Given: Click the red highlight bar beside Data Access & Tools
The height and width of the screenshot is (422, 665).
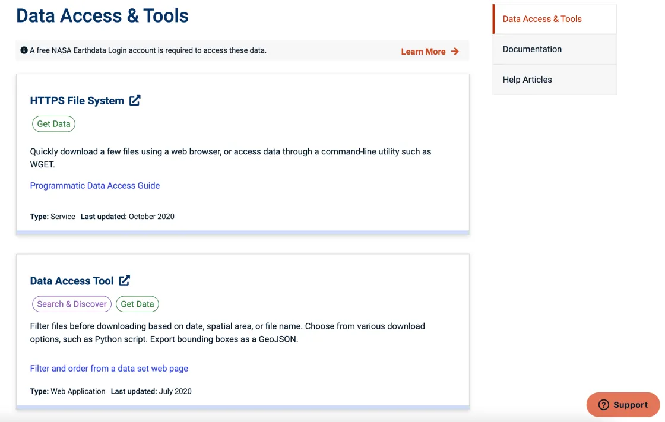Looking at the screenshot, I should [x=493, y=18].
